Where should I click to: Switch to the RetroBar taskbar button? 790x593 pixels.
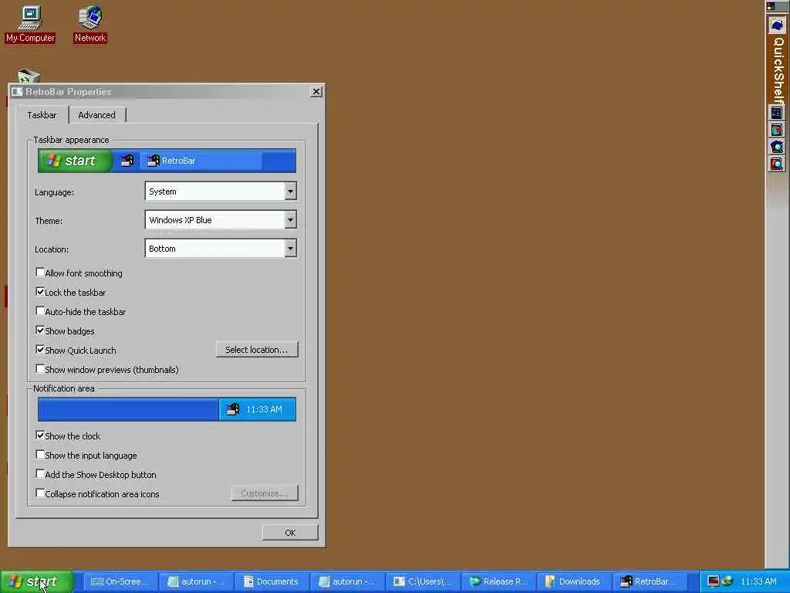(x=650, y=581)
